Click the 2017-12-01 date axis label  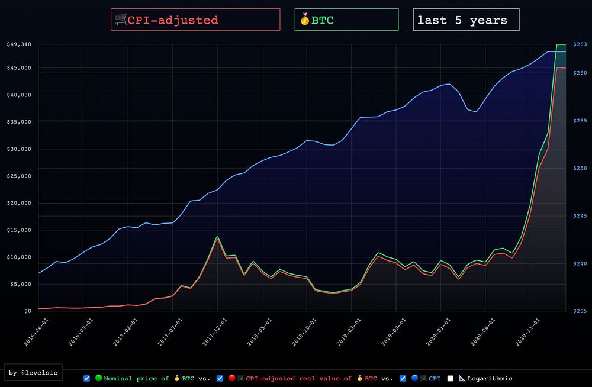coord(215,331)
